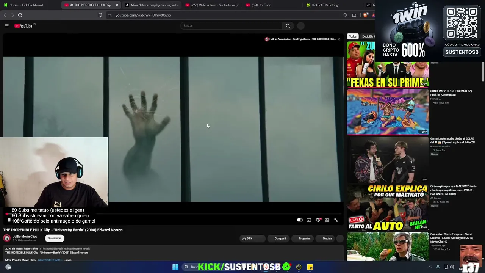Open the volume control in system tray
Viewport: 485px width, 273px height.
(x=452, y=267)
